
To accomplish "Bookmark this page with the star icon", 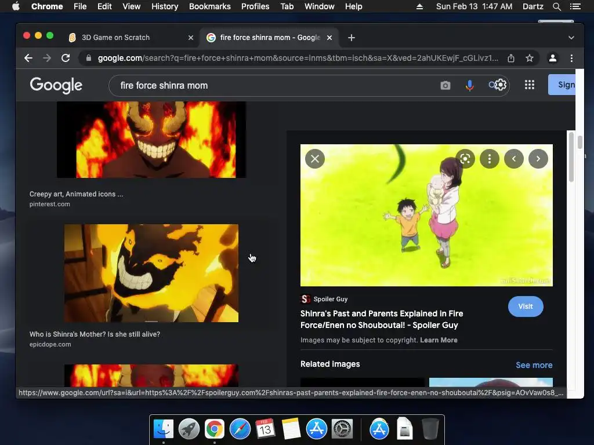I will 530,58.
